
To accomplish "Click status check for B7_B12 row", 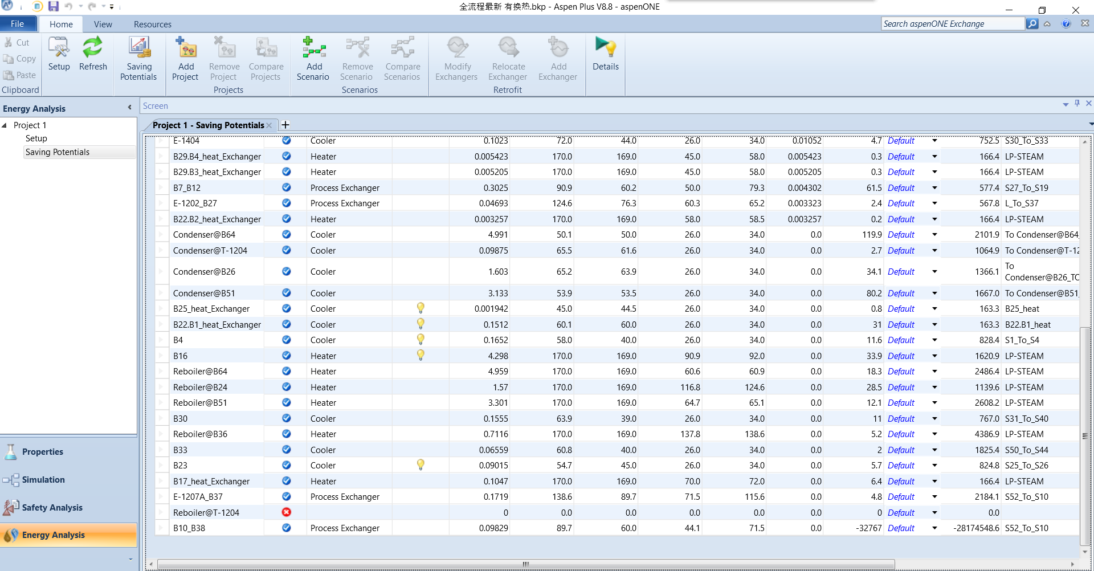I will coord(287,187).
